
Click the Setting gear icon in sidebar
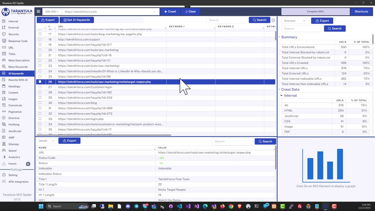tap(4, 175)
